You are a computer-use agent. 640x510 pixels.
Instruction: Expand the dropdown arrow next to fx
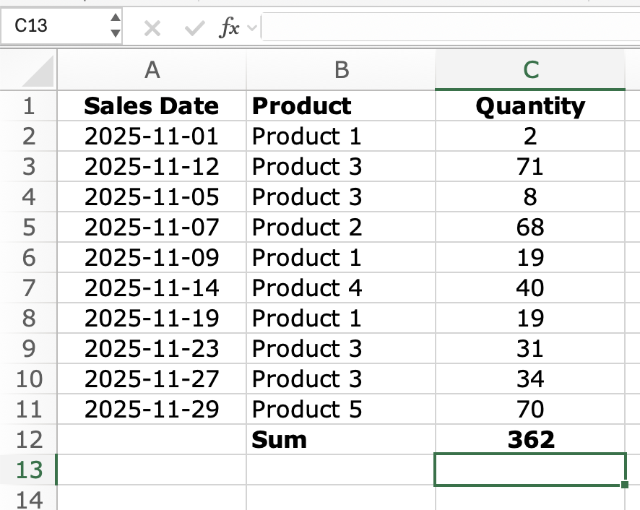[251, 28]
